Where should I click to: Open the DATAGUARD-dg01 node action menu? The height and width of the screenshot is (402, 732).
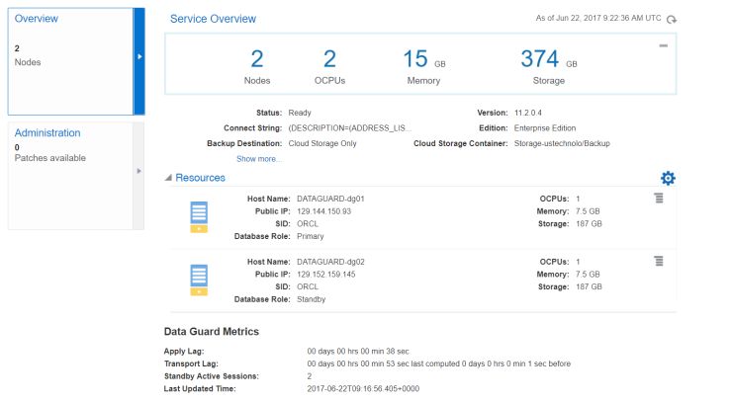coord(658,199)
